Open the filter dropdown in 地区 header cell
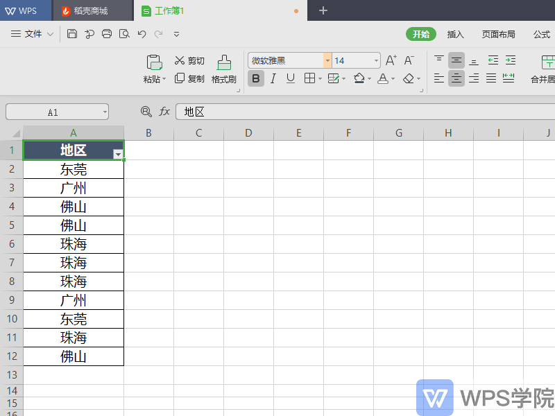Screen dimensions: 555x416 click(118, 154)
